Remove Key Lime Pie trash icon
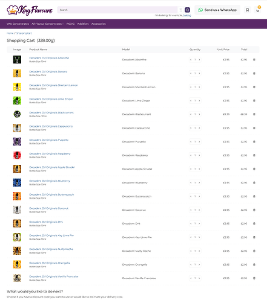 click(x=254, y=237)
